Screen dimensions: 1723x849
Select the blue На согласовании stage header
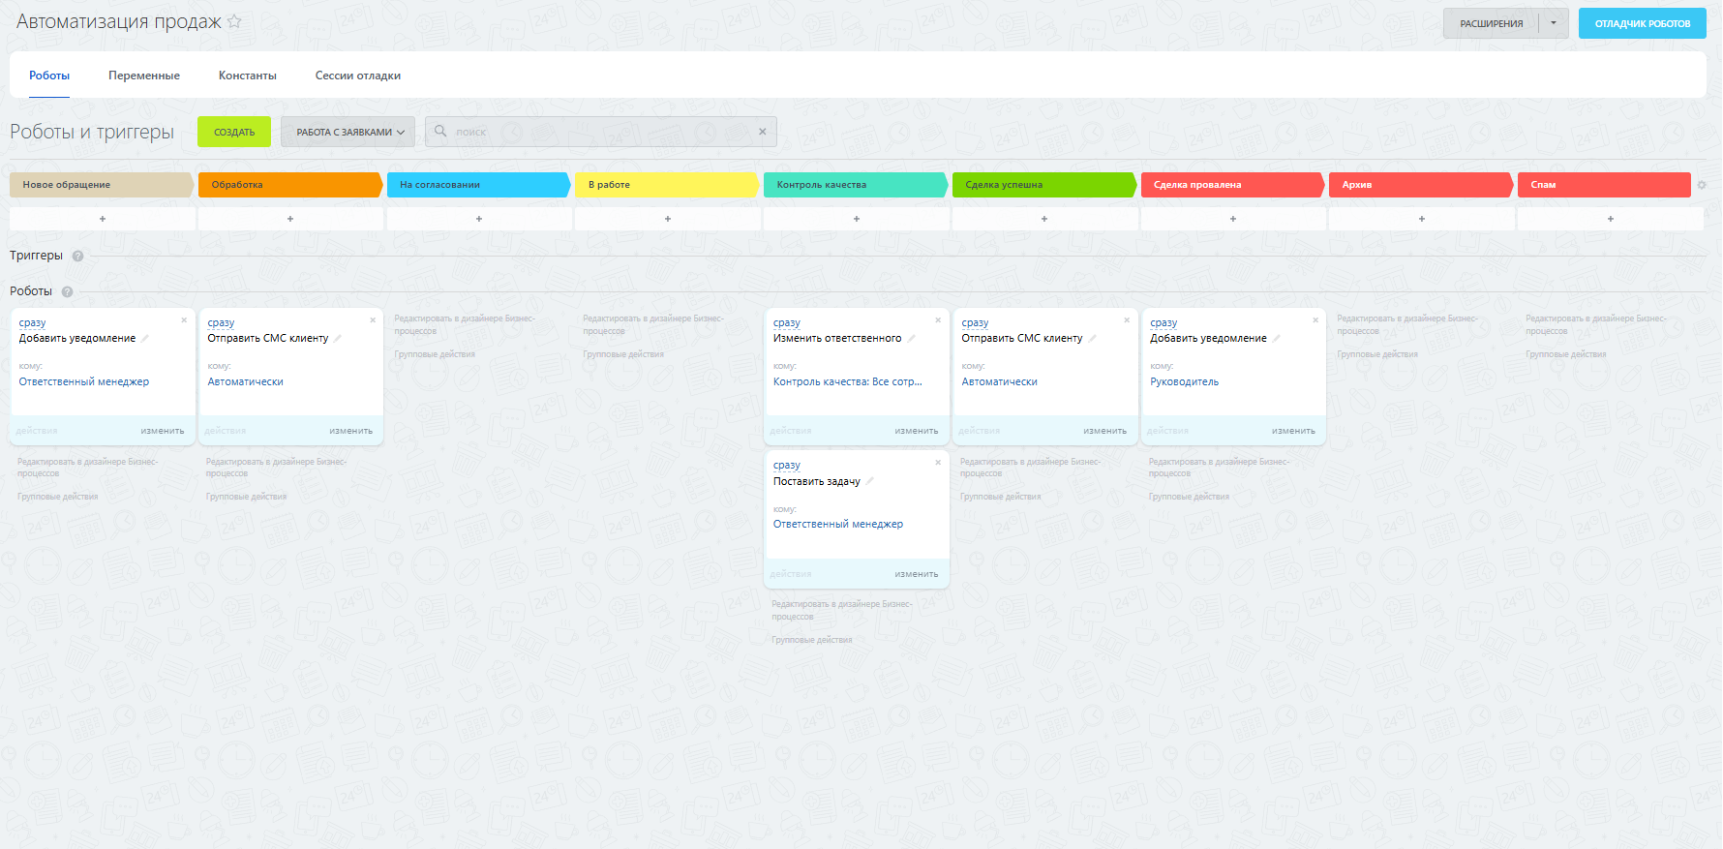(479, 185)
